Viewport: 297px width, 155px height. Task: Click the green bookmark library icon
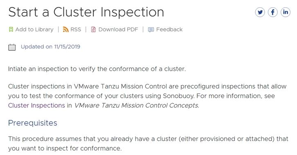pyautogui.click(x=11, y=29)
